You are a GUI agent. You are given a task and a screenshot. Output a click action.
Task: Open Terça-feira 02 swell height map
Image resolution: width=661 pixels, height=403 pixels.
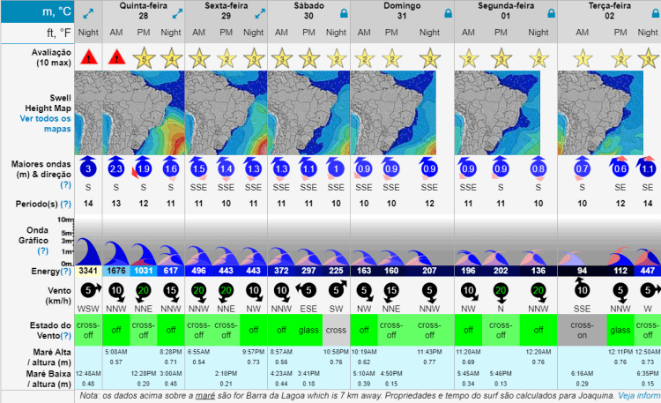point(601,113)
